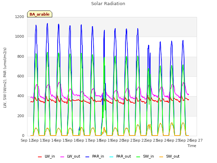217x163 pixels.
Task: Click the Time x-axis title
Action: [x=192, y=146]
